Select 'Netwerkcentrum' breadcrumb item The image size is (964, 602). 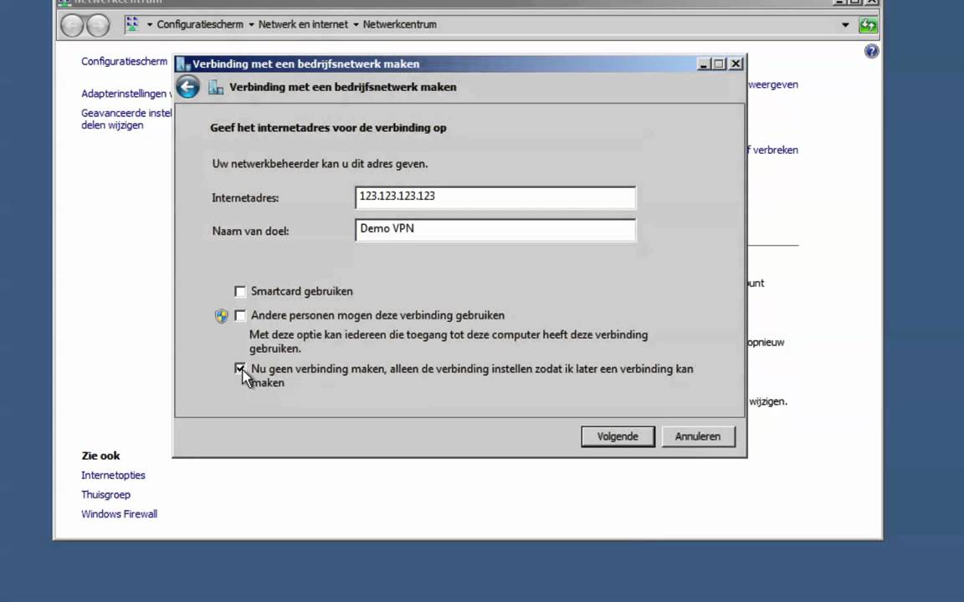point(400,24)
